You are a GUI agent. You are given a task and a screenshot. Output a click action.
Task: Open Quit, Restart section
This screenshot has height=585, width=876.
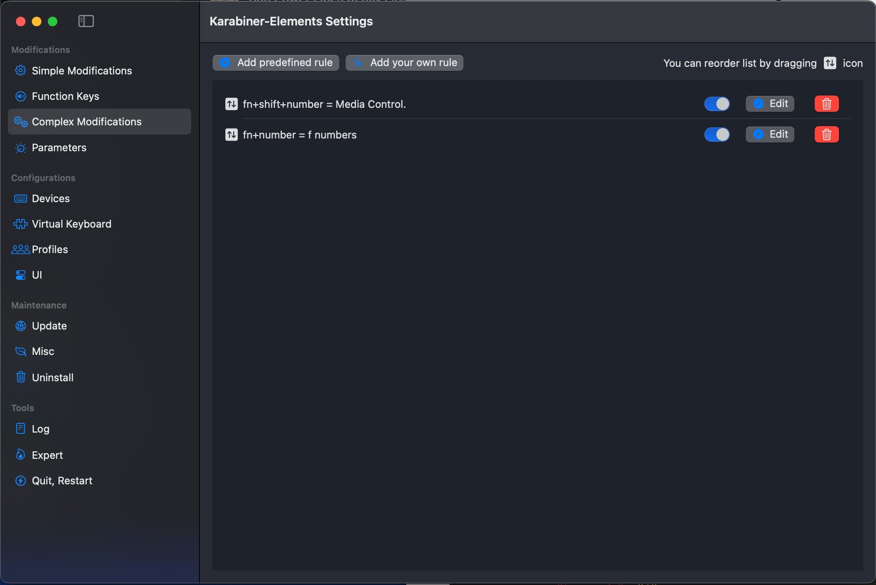(100, 481)
